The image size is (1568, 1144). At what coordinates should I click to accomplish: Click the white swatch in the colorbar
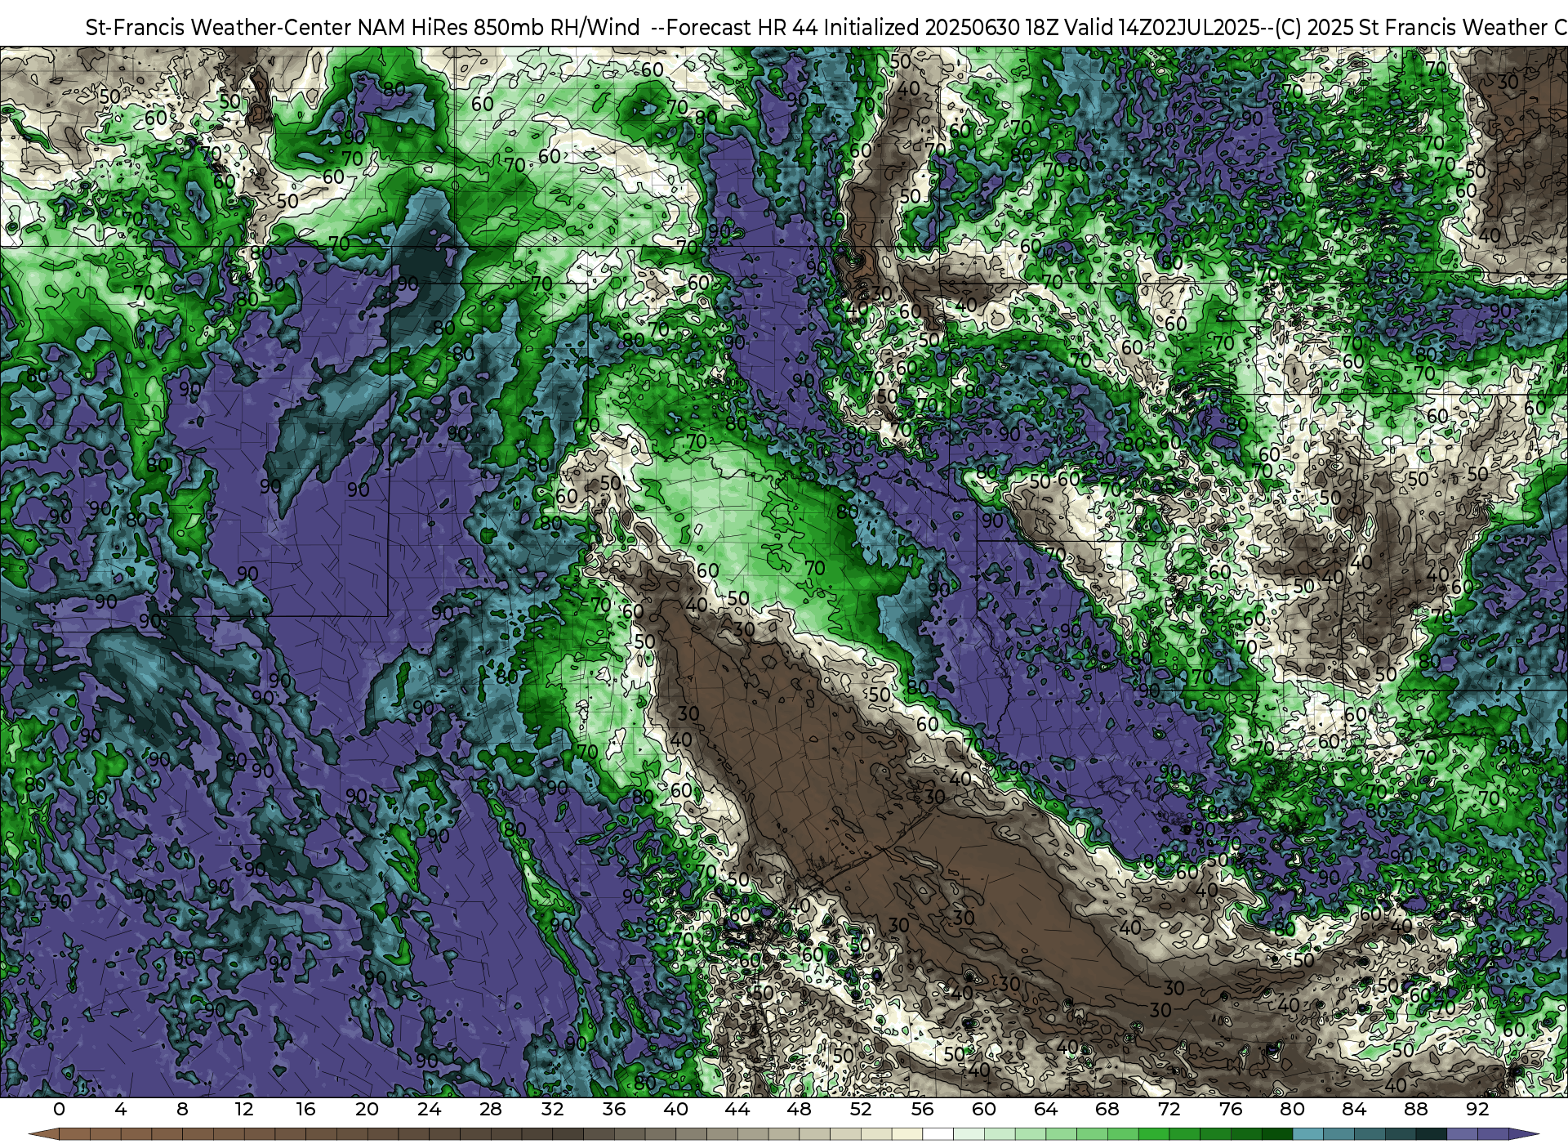click(x=938, y=1134)
